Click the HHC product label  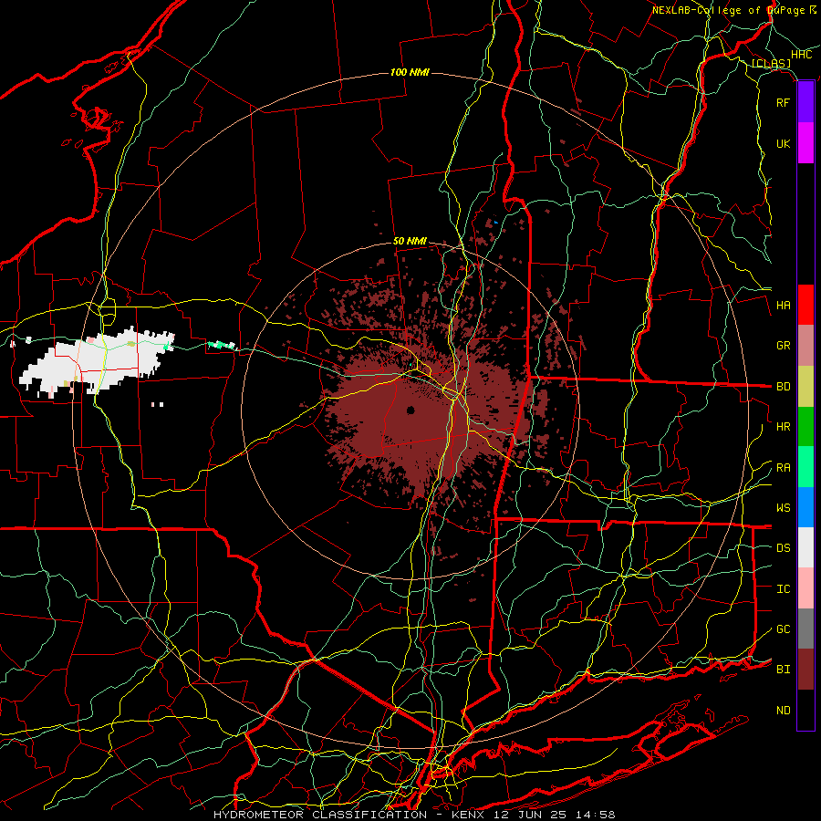click(x=802, y=55)
